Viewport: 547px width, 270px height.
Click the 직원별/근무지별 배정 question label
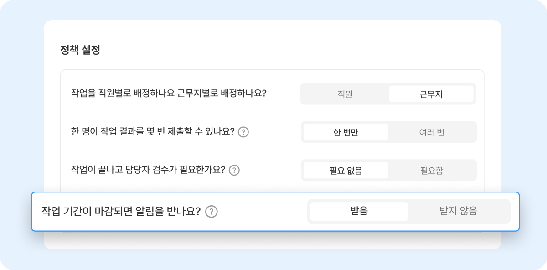(x=169, y=93)
